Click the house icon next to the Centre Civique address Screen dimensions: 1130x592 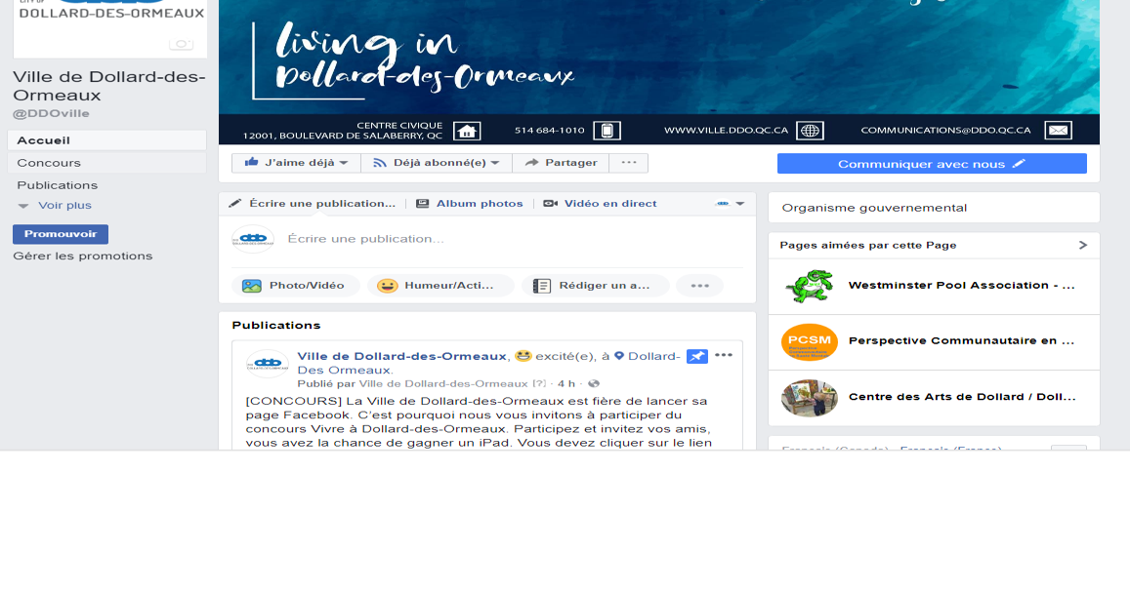click(469, 130)
